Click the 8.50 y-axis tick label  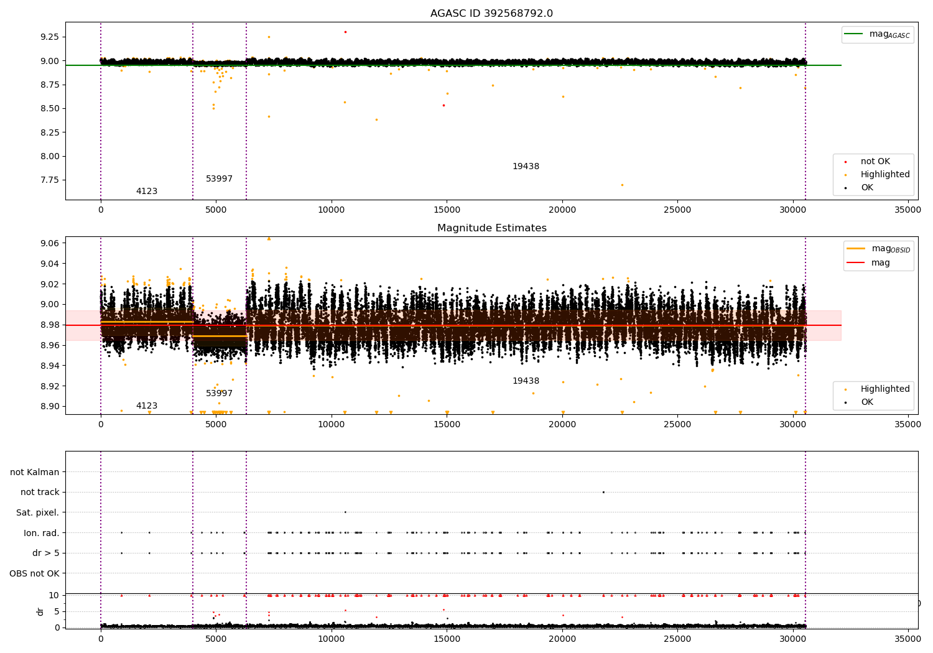[x=49, y=108]
